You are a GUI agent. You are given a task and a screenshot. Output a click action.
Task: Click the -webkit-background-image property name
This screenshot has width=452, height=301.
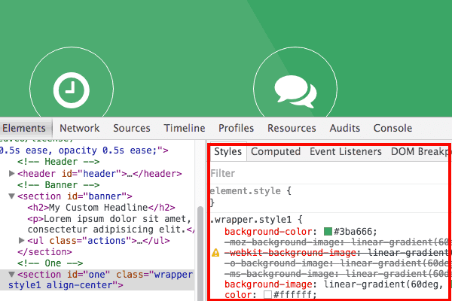[x=290, y=253]
